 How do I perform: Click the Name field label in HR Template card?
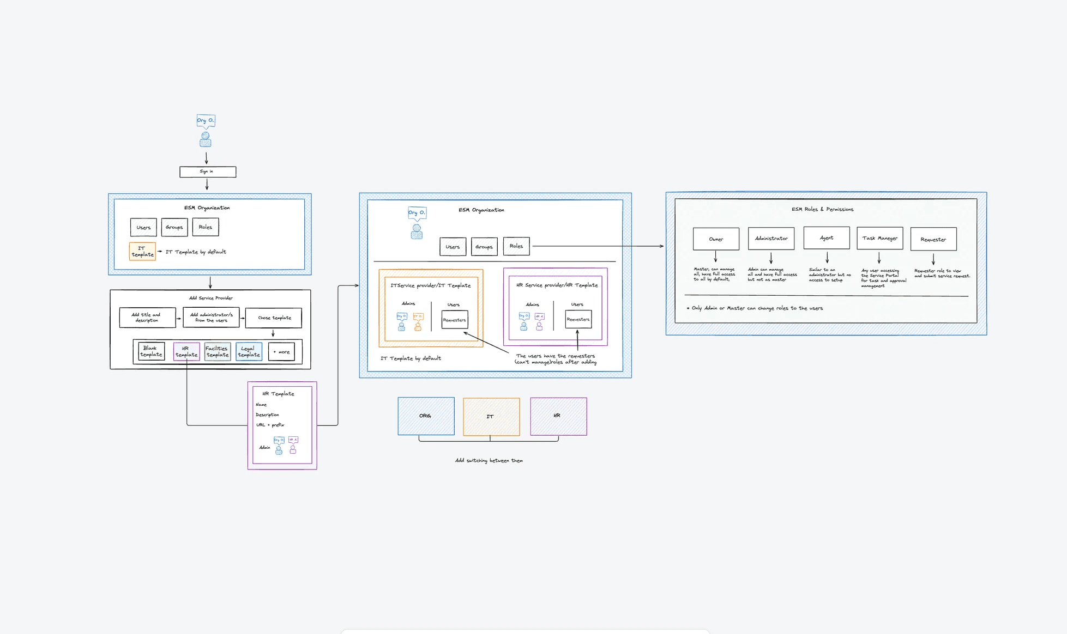tap(261, 405)
